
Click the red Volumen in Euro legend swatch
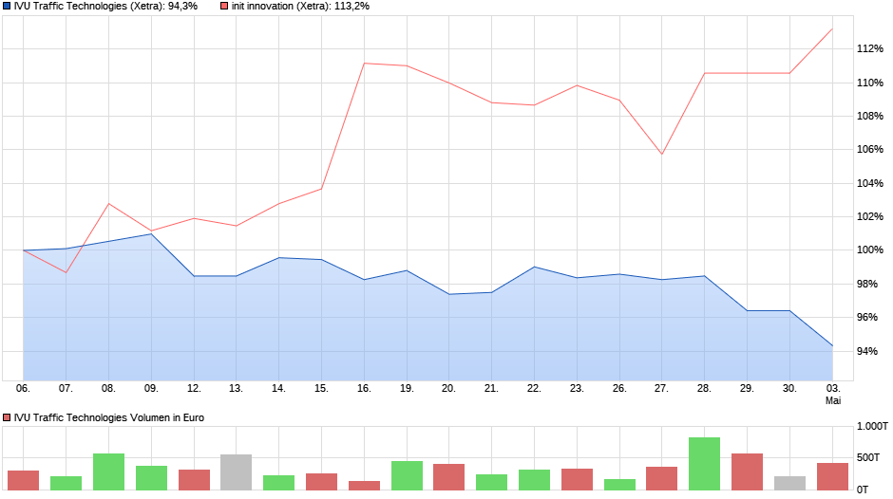point(7,417)
